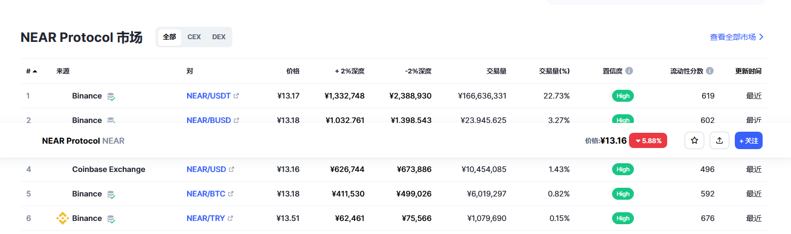Screen dimensions: 791x234
Task: Open external link icon next to NEAR/USDT
Action: coord(236,96)
